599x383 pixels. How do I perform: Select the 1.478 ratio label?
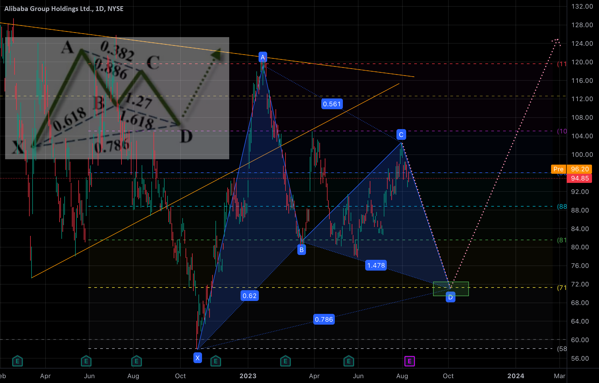tap(376, 265)
